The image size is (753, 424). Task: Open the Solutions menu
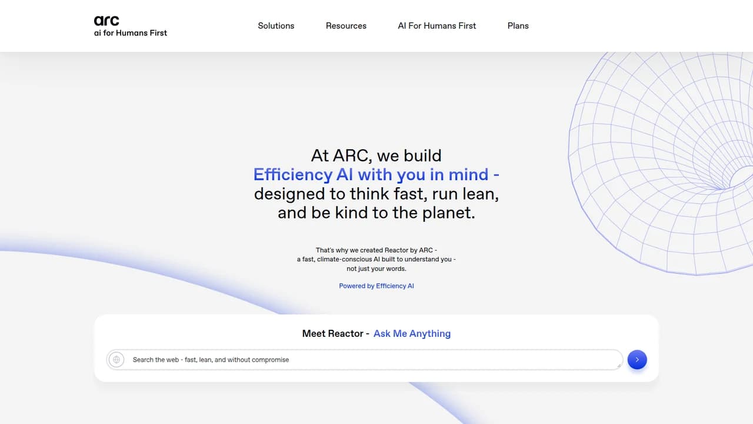pyautogui.click(x=276, y=26)
